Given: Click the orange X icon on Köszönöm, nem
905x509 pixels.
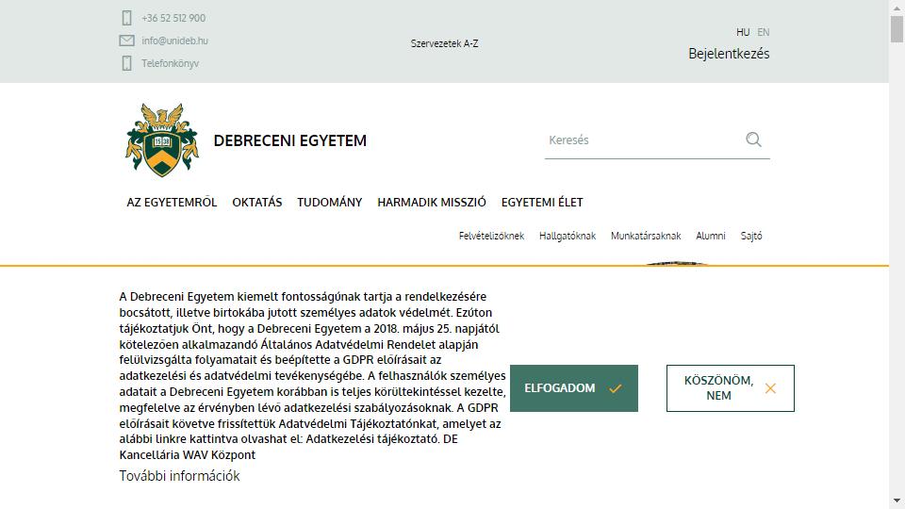Looking at the screenshot, I should coord(770,388).
